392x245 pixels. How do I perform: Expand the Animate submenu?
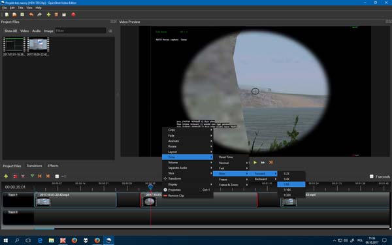(x=188, y=140)
